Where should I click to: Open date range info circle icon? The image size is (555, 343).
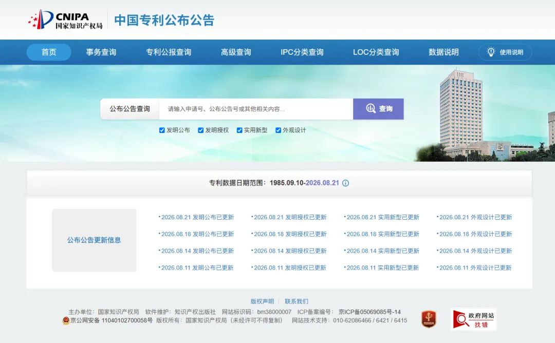click(x=345, y=183)
